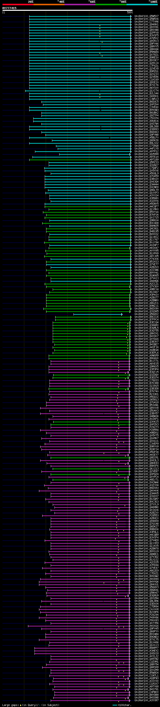Select hit UniRef100_A0ZKF1
The width and height of the screenshot is (160, 707).
pos(146,419)
